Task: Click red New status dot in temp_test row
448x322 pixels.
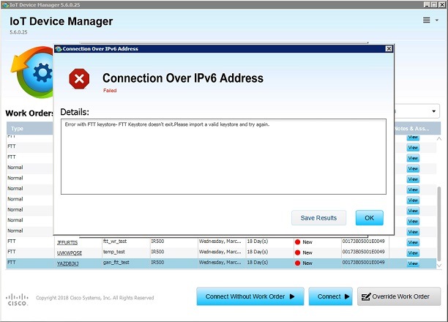Action: point(297,252)
